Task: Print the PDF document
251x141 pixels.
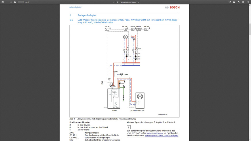Action: click(234, 2)
